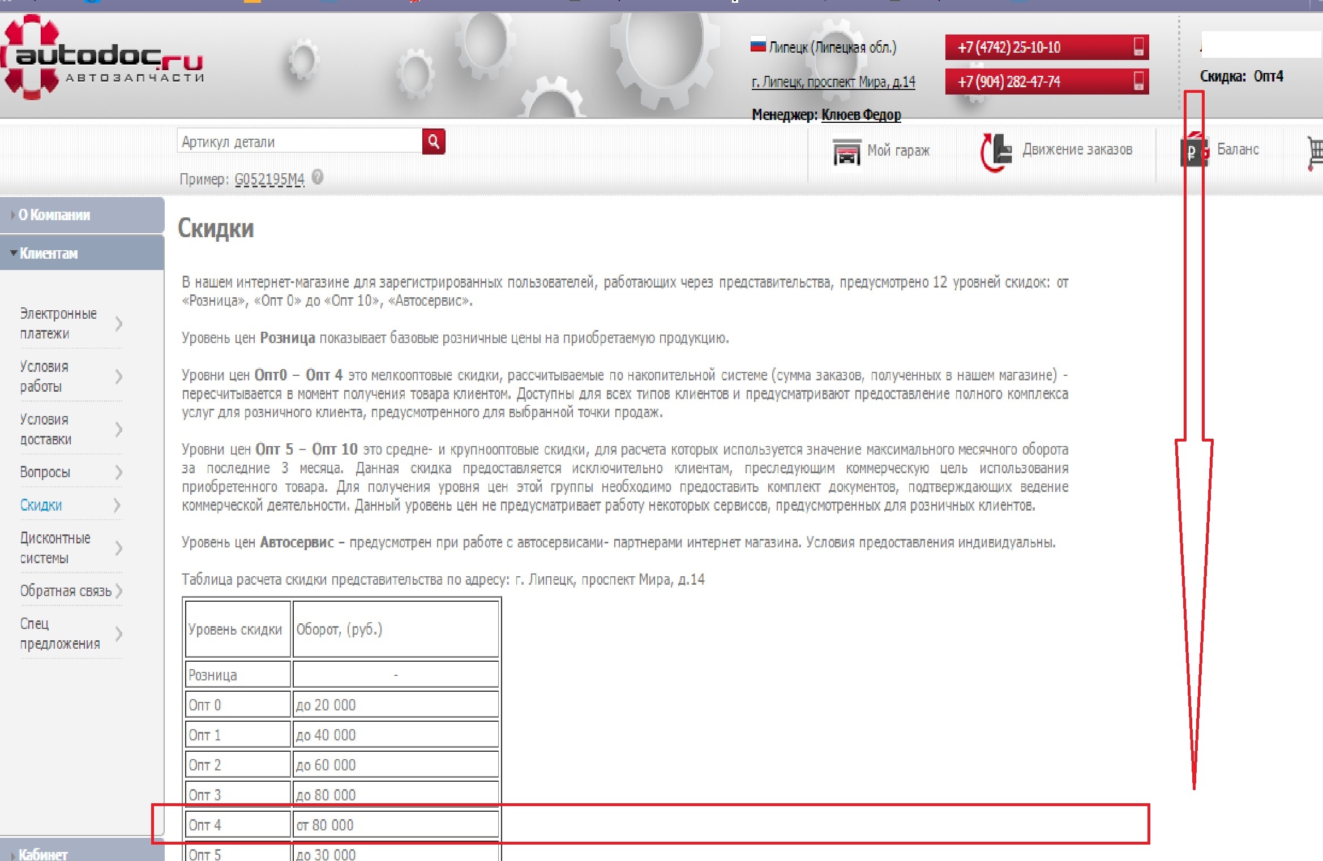Click chevron next to Вопросы
Viewport: 1323px width, 861px height.
point(118,472)
